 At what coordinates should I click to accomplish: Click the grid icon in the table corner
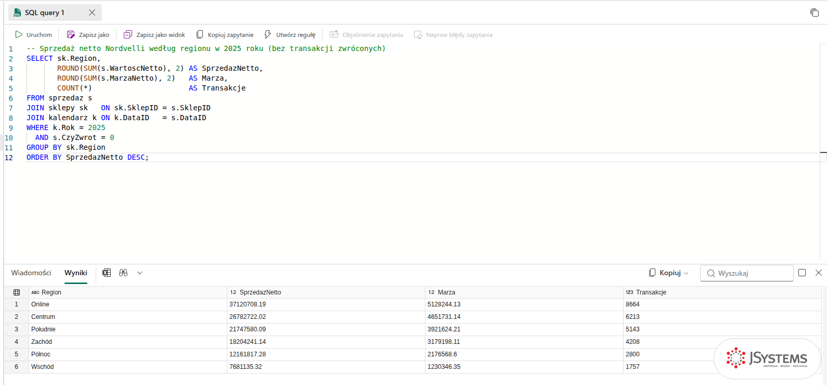pyautogui.click(x=17, y=292)
